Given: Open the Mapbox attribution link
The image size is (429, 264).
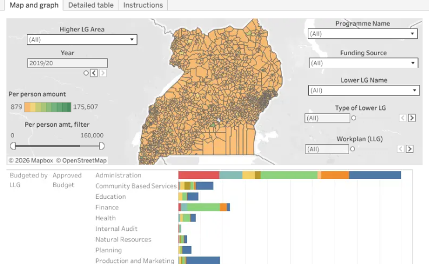Looking at the screenshot, I should click(31, 160).
